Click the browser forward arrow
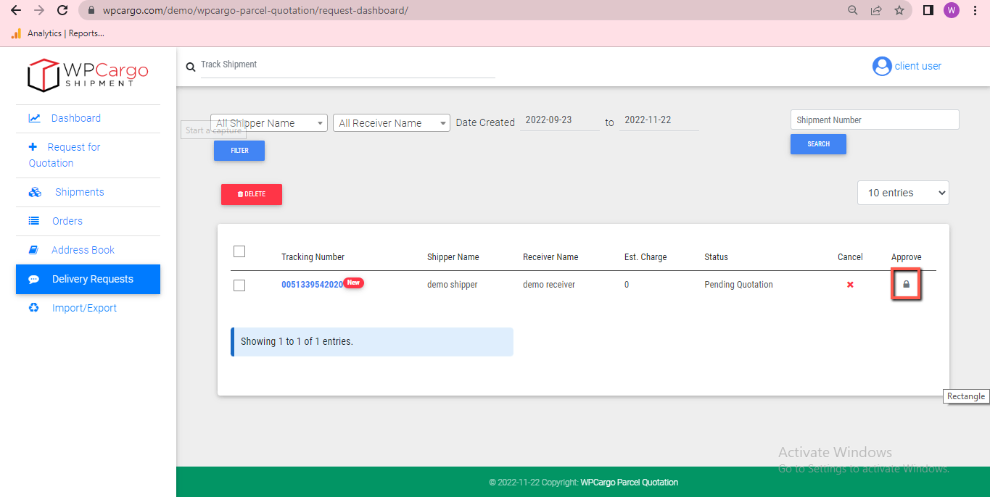The width and height of the screenshot is (990, 497). click(x=39, y=10)
